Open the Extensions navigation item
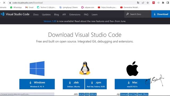Screen dimensions: 170x96 75,14
